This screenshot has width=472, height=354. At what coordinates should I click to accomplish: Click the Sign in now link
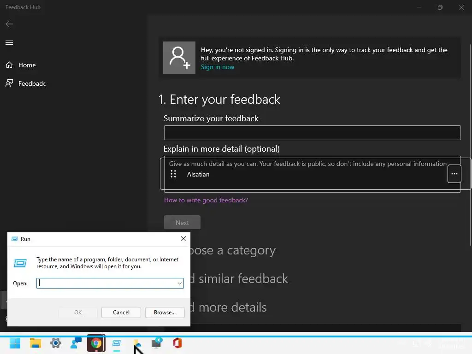(x=218, y=67)
